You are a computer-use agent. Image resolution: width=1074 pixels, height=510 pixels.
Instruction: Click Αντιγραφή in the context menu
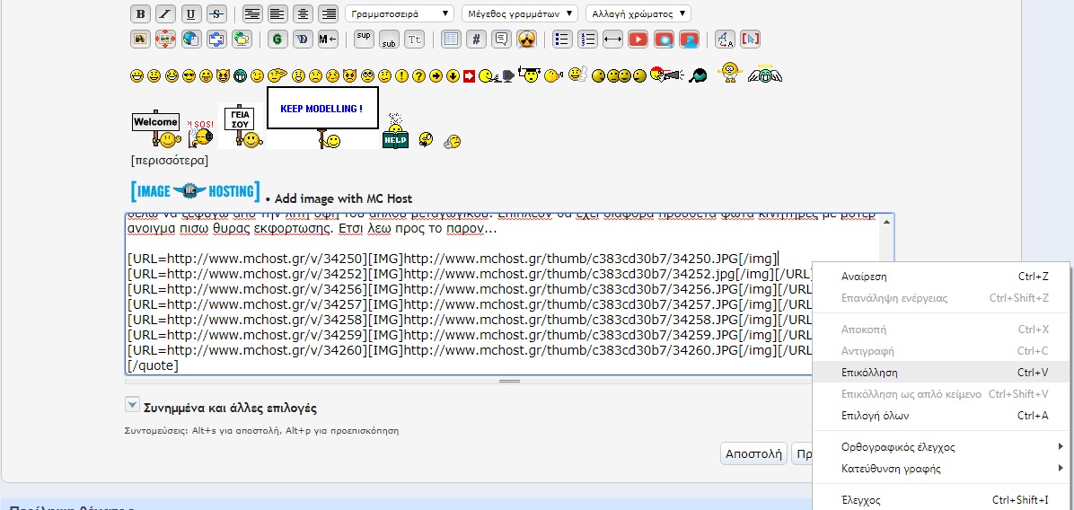pyautogui.click(x=942, y=351)
